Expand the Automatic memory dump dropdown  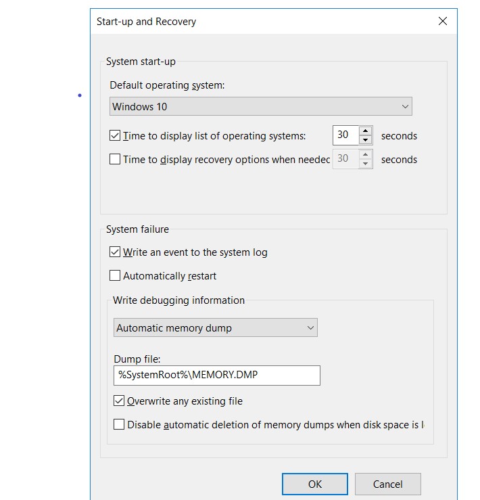click(x=216, y=327)
